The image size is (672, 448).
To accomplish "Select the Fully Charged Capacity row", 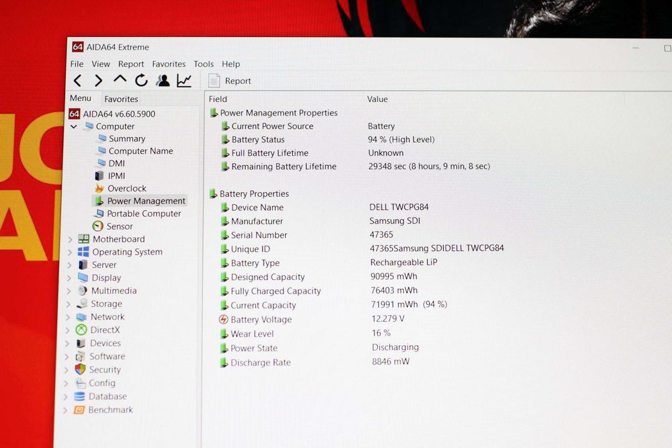I will tap(319, 291).
